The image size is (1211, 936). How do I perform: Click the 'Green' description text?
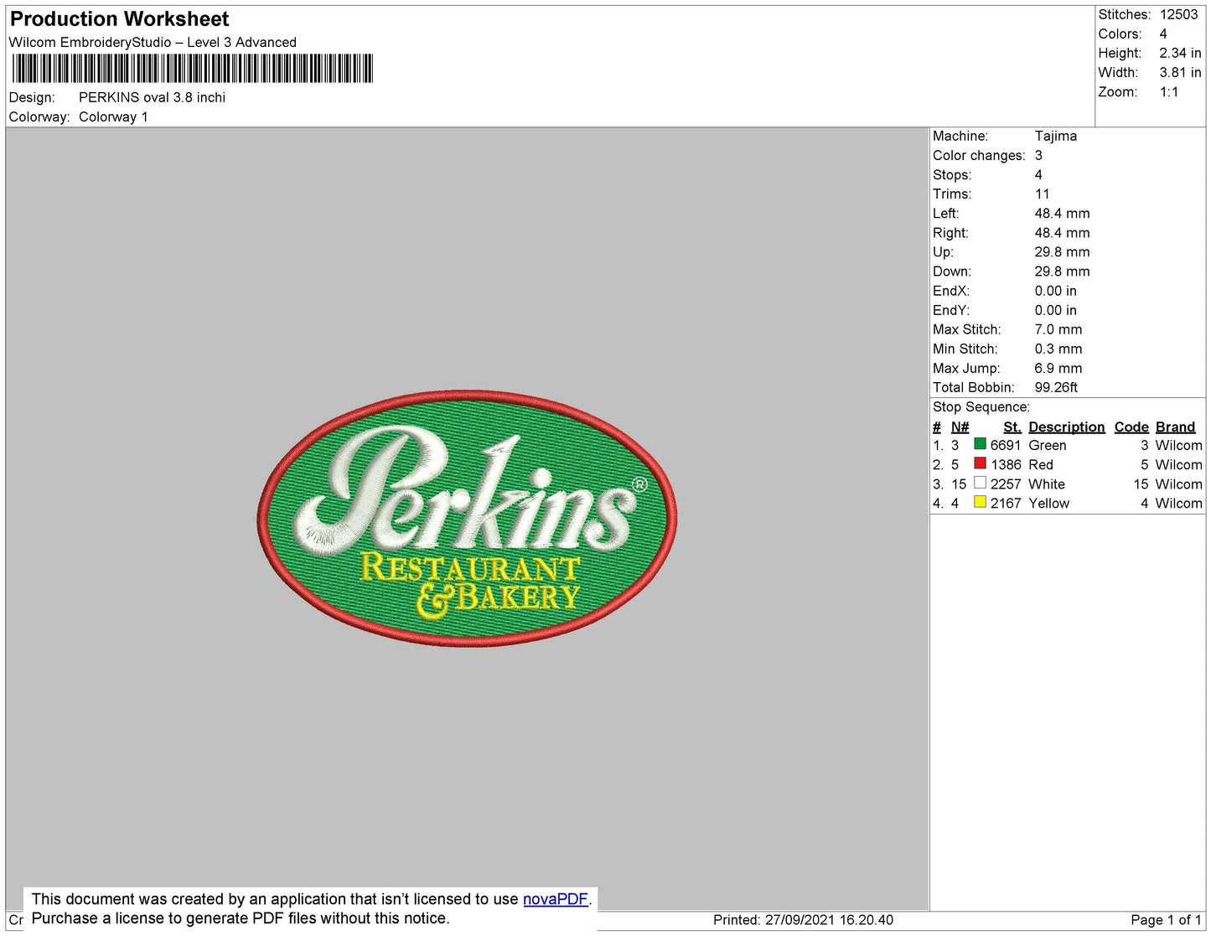point(1048,446)
